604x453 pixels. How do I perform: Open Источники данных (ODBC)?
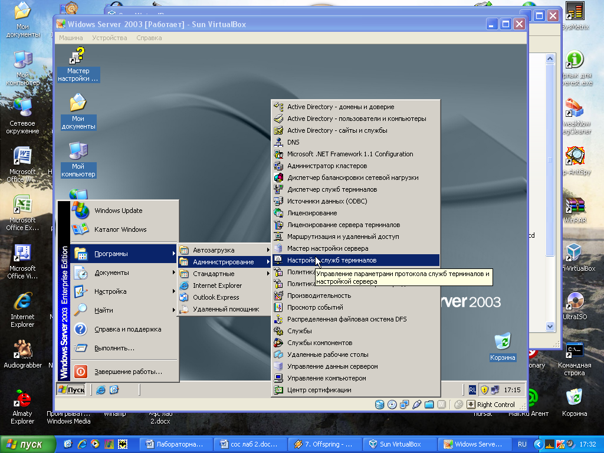[x=356, y=201]
